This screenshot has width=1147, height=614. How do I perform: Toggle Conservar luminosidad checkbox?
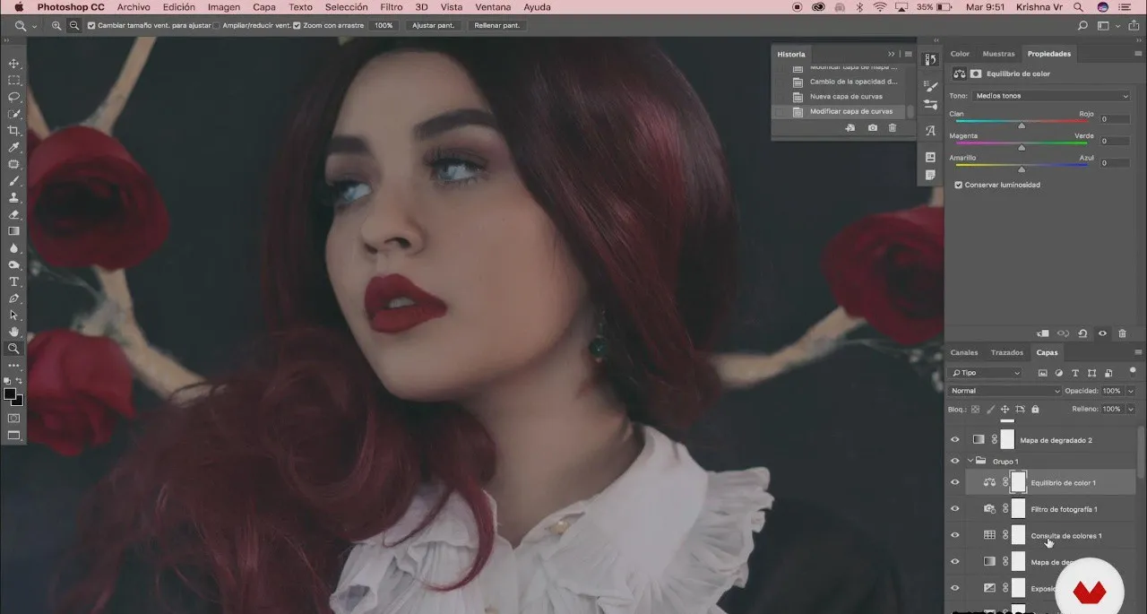coord(959,185)
